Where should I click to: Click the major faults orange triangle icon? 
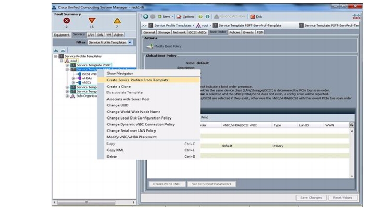pos(92,20)
